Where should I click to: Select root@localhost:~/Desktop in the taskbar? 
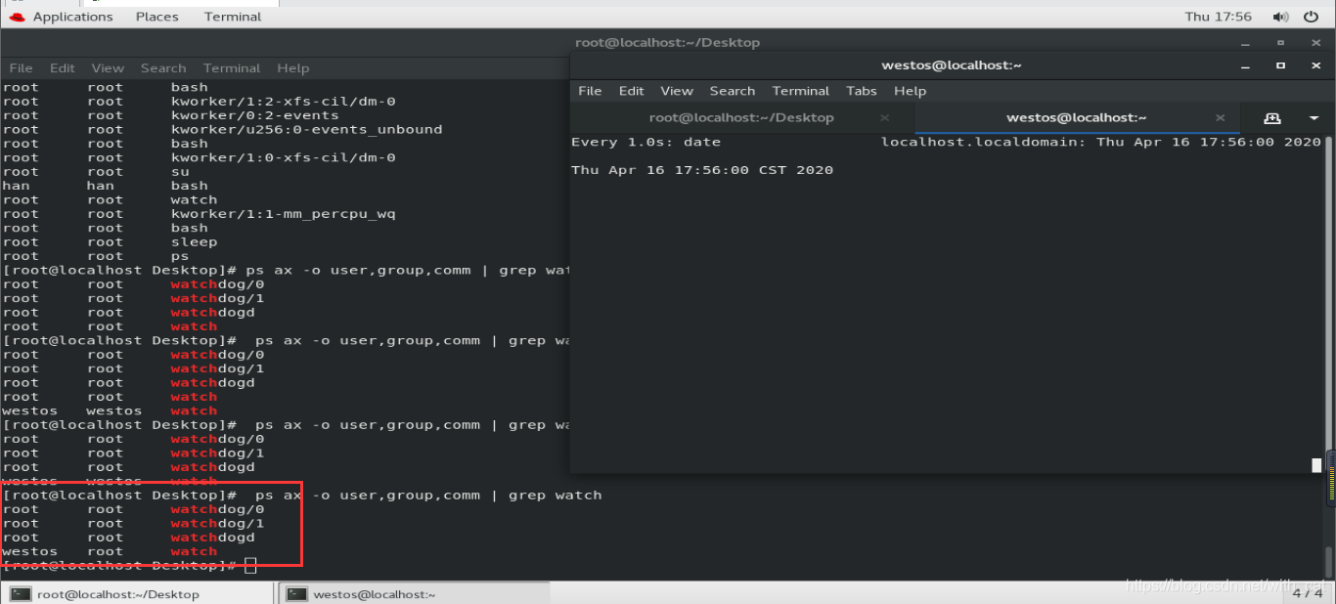pos(139,593)
